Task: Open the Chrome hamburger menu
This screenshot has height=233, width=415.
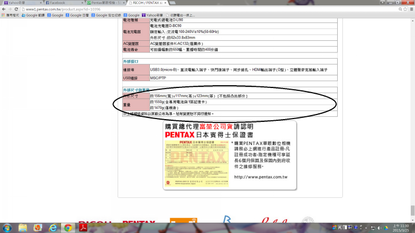Action: click(412, 9)
